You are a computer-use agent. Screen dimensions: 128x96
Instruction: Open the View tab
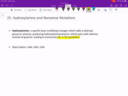tap(75, 6)
